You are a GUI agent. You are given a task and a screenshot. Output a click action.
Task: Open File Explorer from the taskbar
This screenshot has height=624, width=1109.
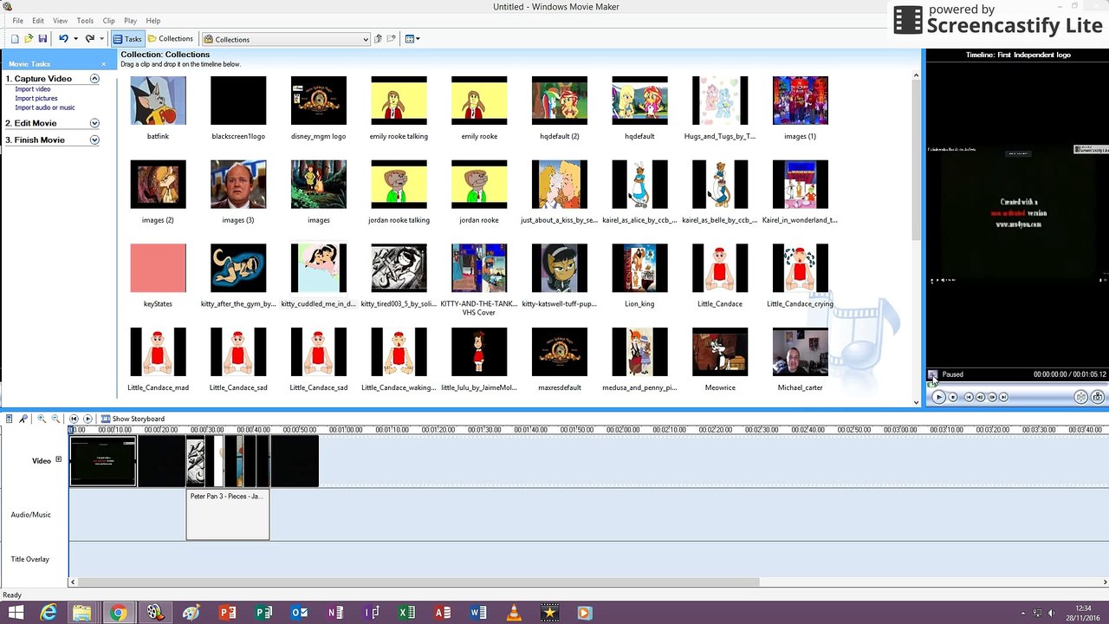[x=82, y=613]
